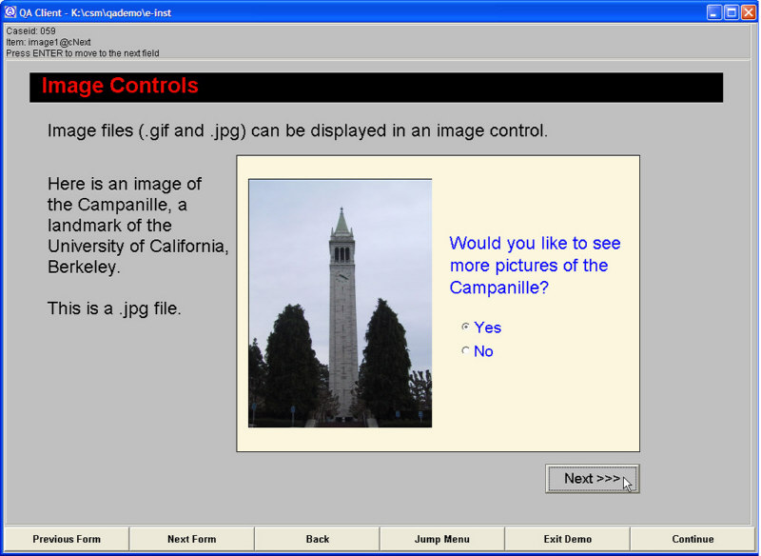Select the No radio button
The image size is (761, 556).
click(465, 350)
